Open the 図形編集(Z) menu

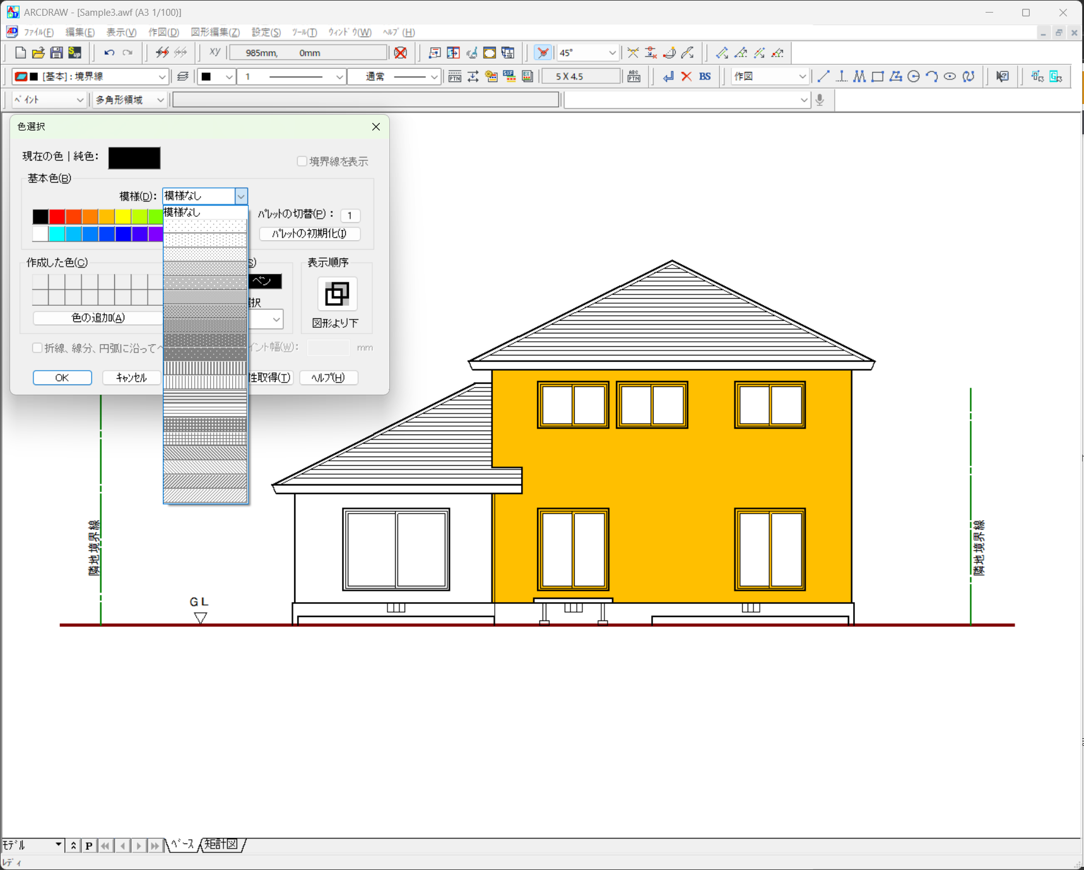click(x=215, y=32)
